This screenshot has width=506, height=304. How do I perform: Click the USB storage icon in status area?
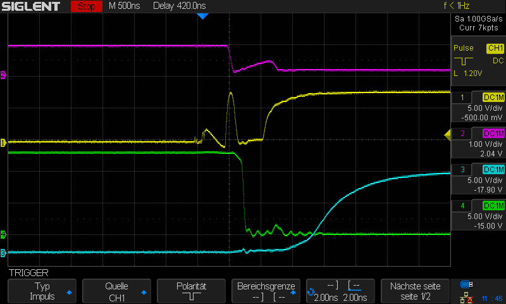466,284
